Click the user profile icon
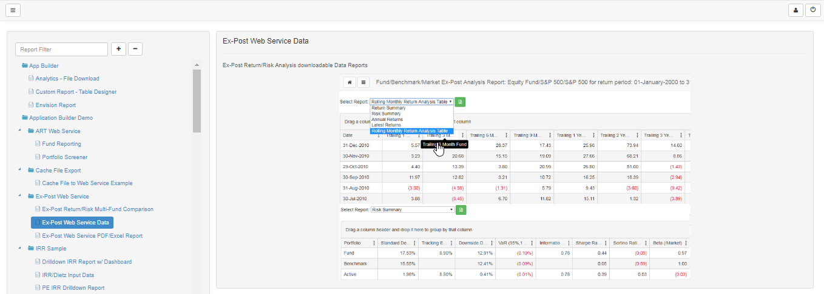 (795, 10)
